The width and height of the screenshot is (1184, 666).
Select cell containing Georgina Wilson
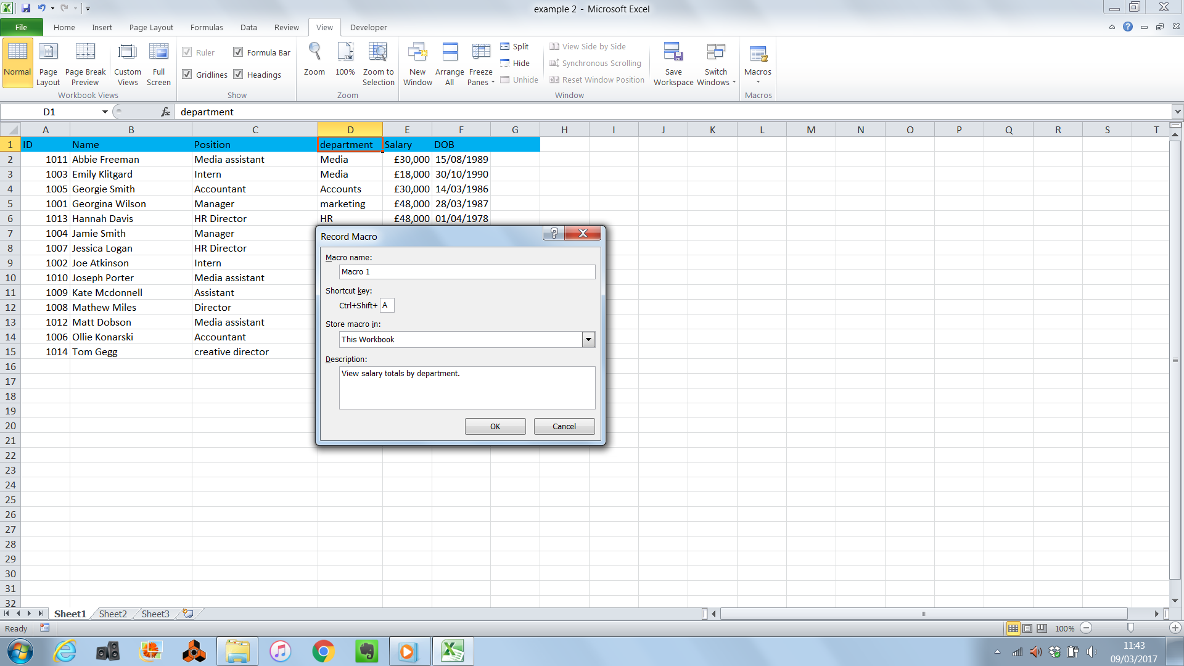tap(131, 203)
